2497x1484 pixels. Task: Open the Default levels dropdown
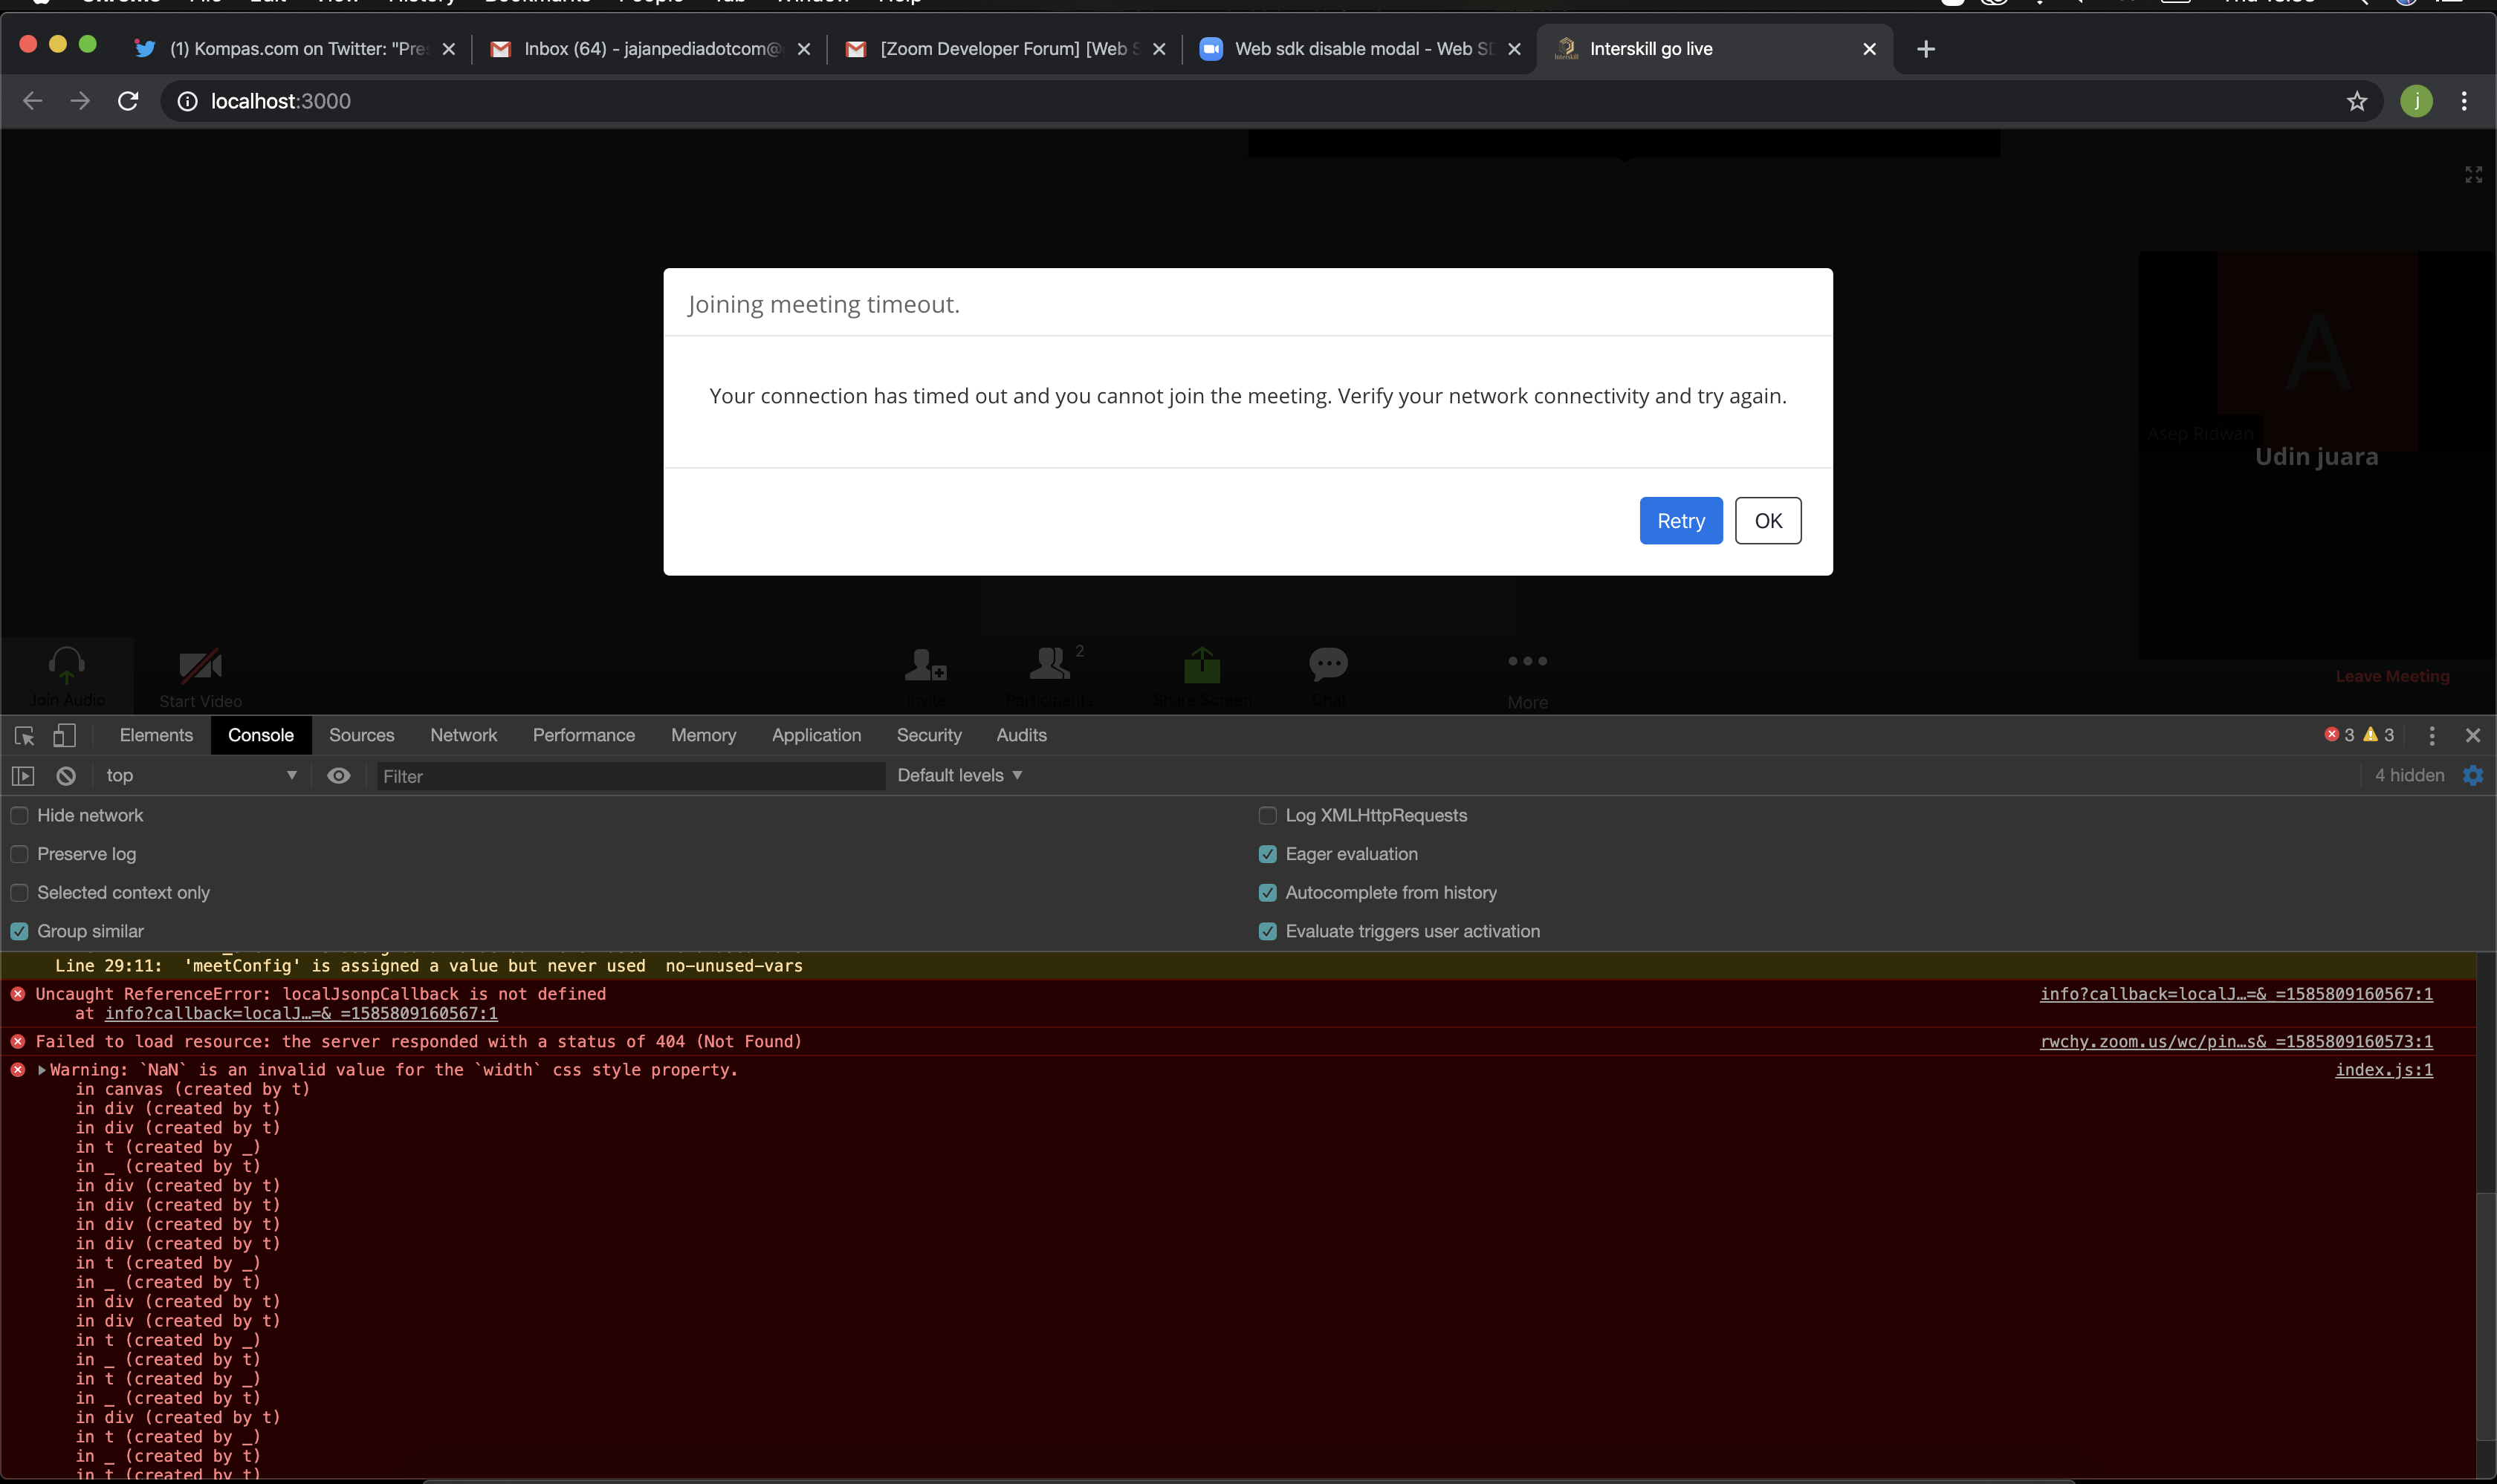pos(959,776)
